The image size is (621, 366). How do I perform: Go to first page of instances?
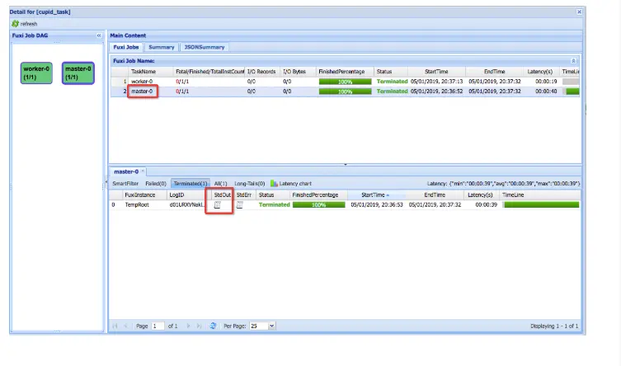[115, 326]
